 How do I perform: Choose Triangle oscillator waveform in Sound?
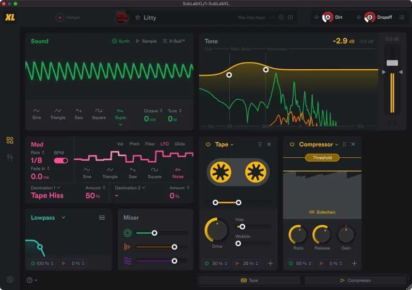pos(58,114)
